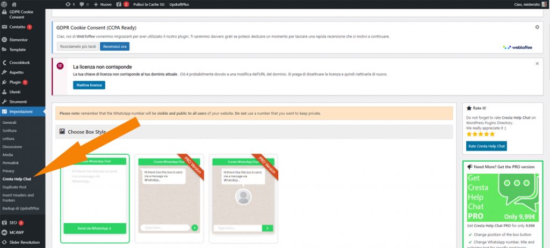Select PRO box style without avatar
The width and height of the screenshot is (550, 248).
169,198
